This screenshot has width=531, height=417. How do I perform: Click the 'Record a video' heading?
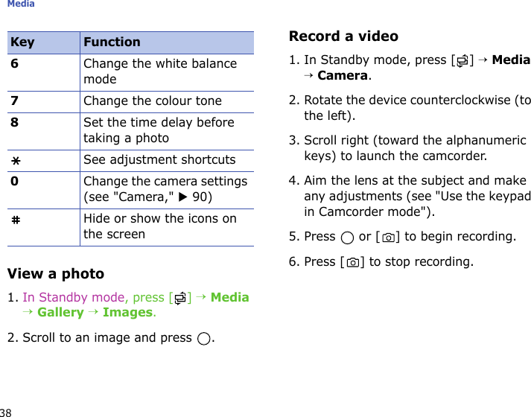[343, 36]
